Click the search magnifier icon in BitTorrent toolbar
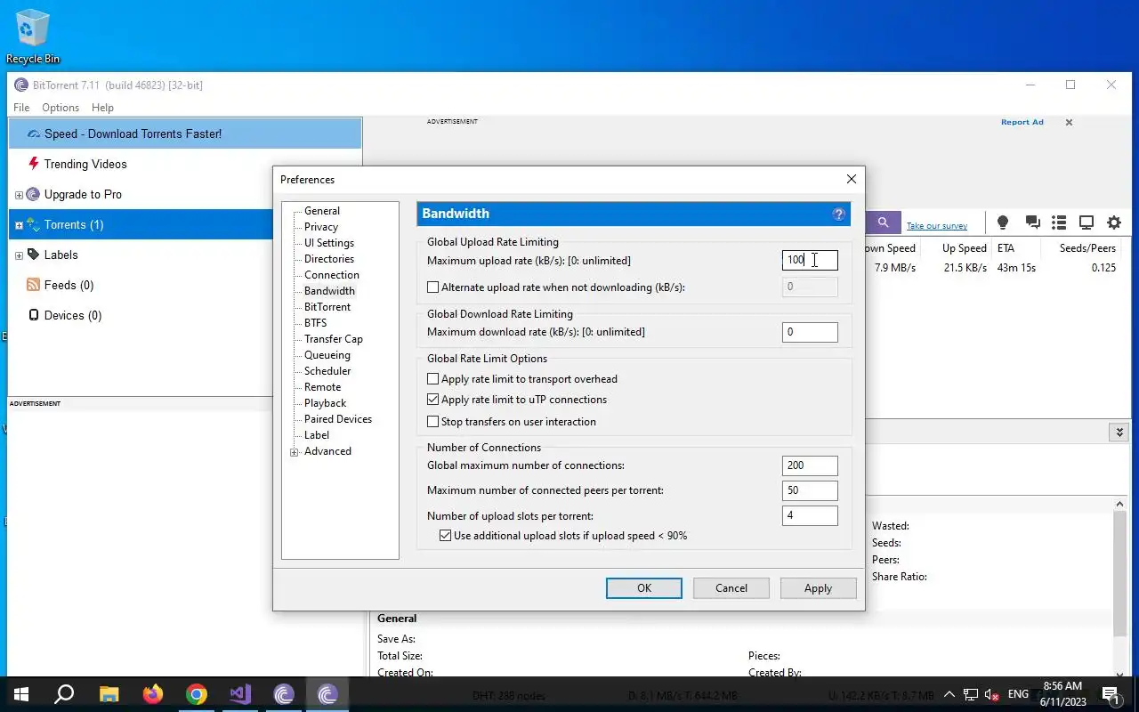Image resolution: width=1139 pixels, height=712 pixels. (883, 222)
